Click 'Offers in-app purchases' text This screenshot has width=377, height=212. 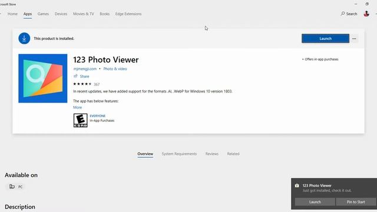[x=320, y=59]
